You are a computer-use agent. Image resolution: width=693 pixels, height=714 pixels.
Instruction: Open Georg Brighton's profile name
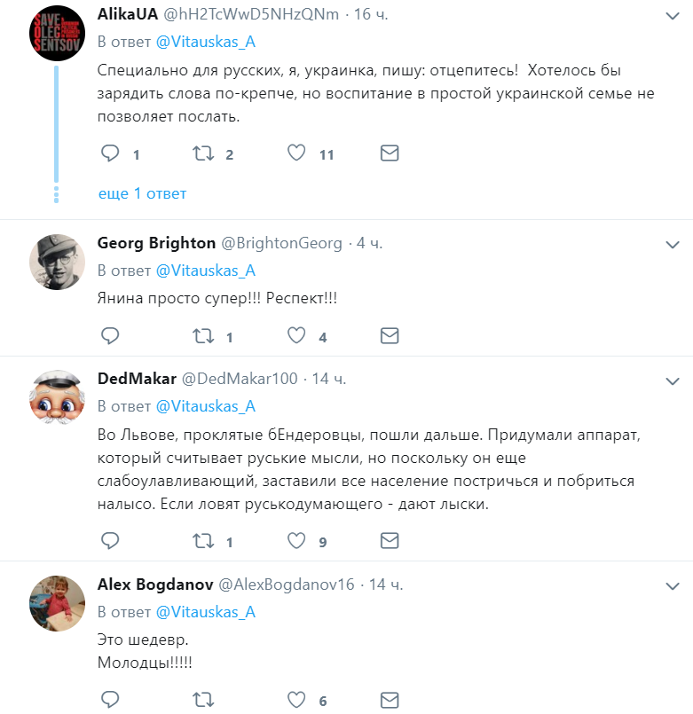pyautogui.click(x=156, y=243)
